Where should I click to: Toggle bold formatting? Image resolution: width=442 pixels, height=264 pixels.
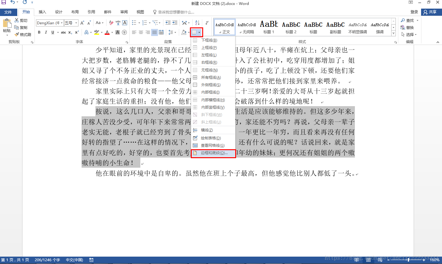[x=39, y=32]
